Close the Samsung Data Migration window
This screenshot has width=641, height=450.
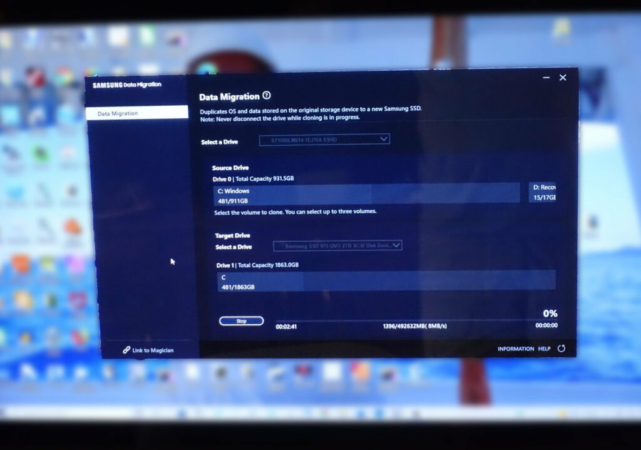(x=563, y=77)
